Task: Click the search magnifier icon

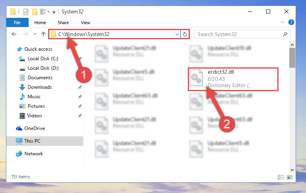Action: [285, 34]
